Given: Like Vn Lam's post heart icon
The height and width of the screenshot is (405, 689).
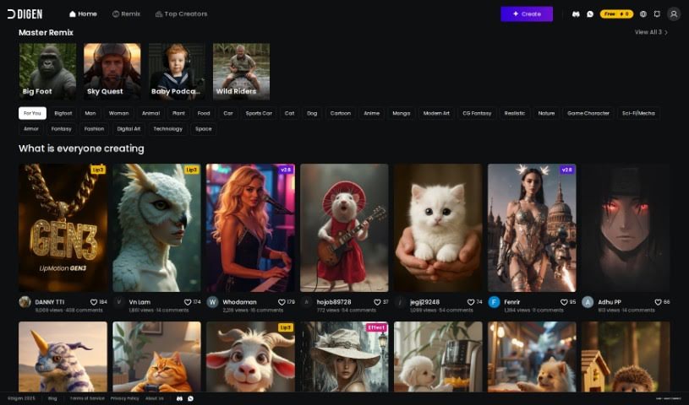Looking at the screenshot, I should coord(188,302).
